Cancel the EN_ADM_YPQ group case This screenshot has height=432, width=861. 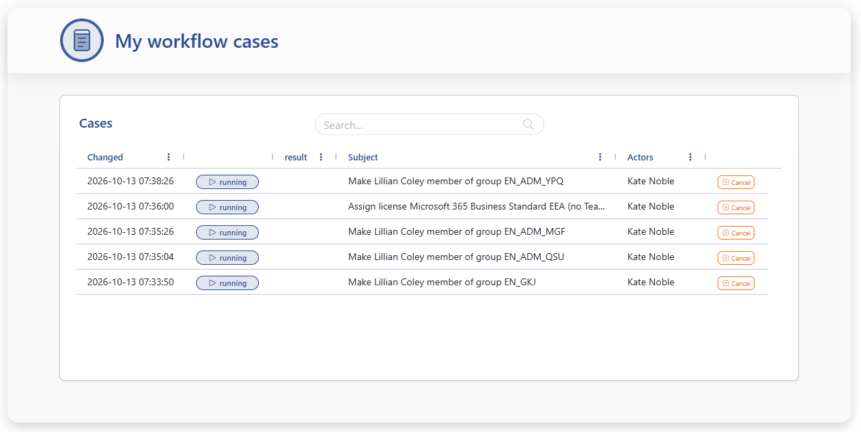[x=736, y=182]
